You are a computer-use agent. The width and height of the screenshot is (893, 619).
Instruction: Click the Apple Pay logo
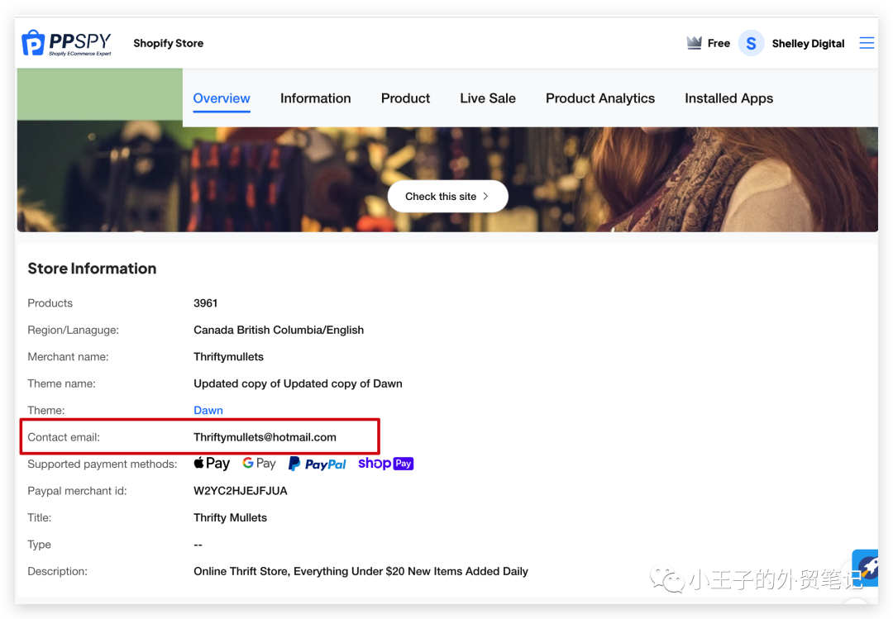coord(212,464)
